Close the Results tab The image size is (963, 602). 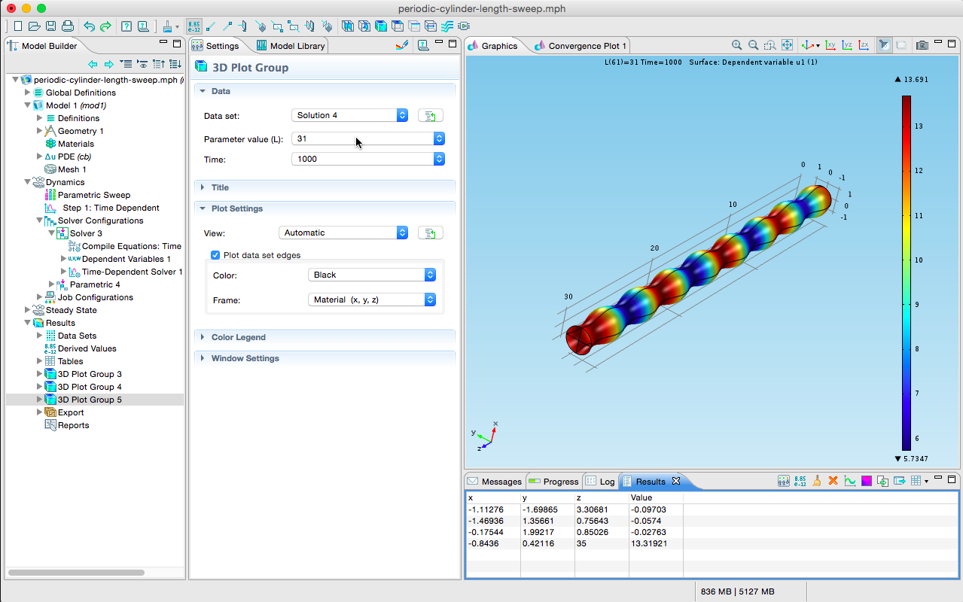[x=676, y=481]
